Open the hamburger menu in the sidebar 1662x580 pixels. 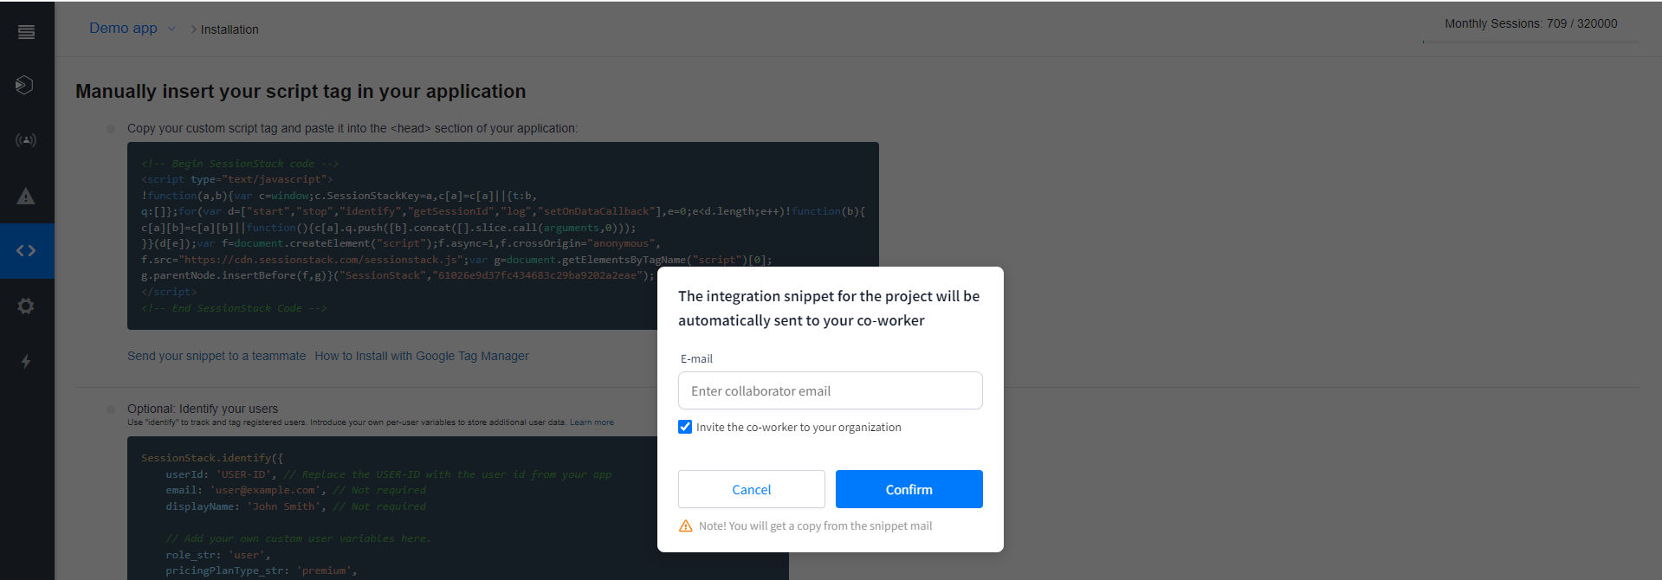[27, 32]
